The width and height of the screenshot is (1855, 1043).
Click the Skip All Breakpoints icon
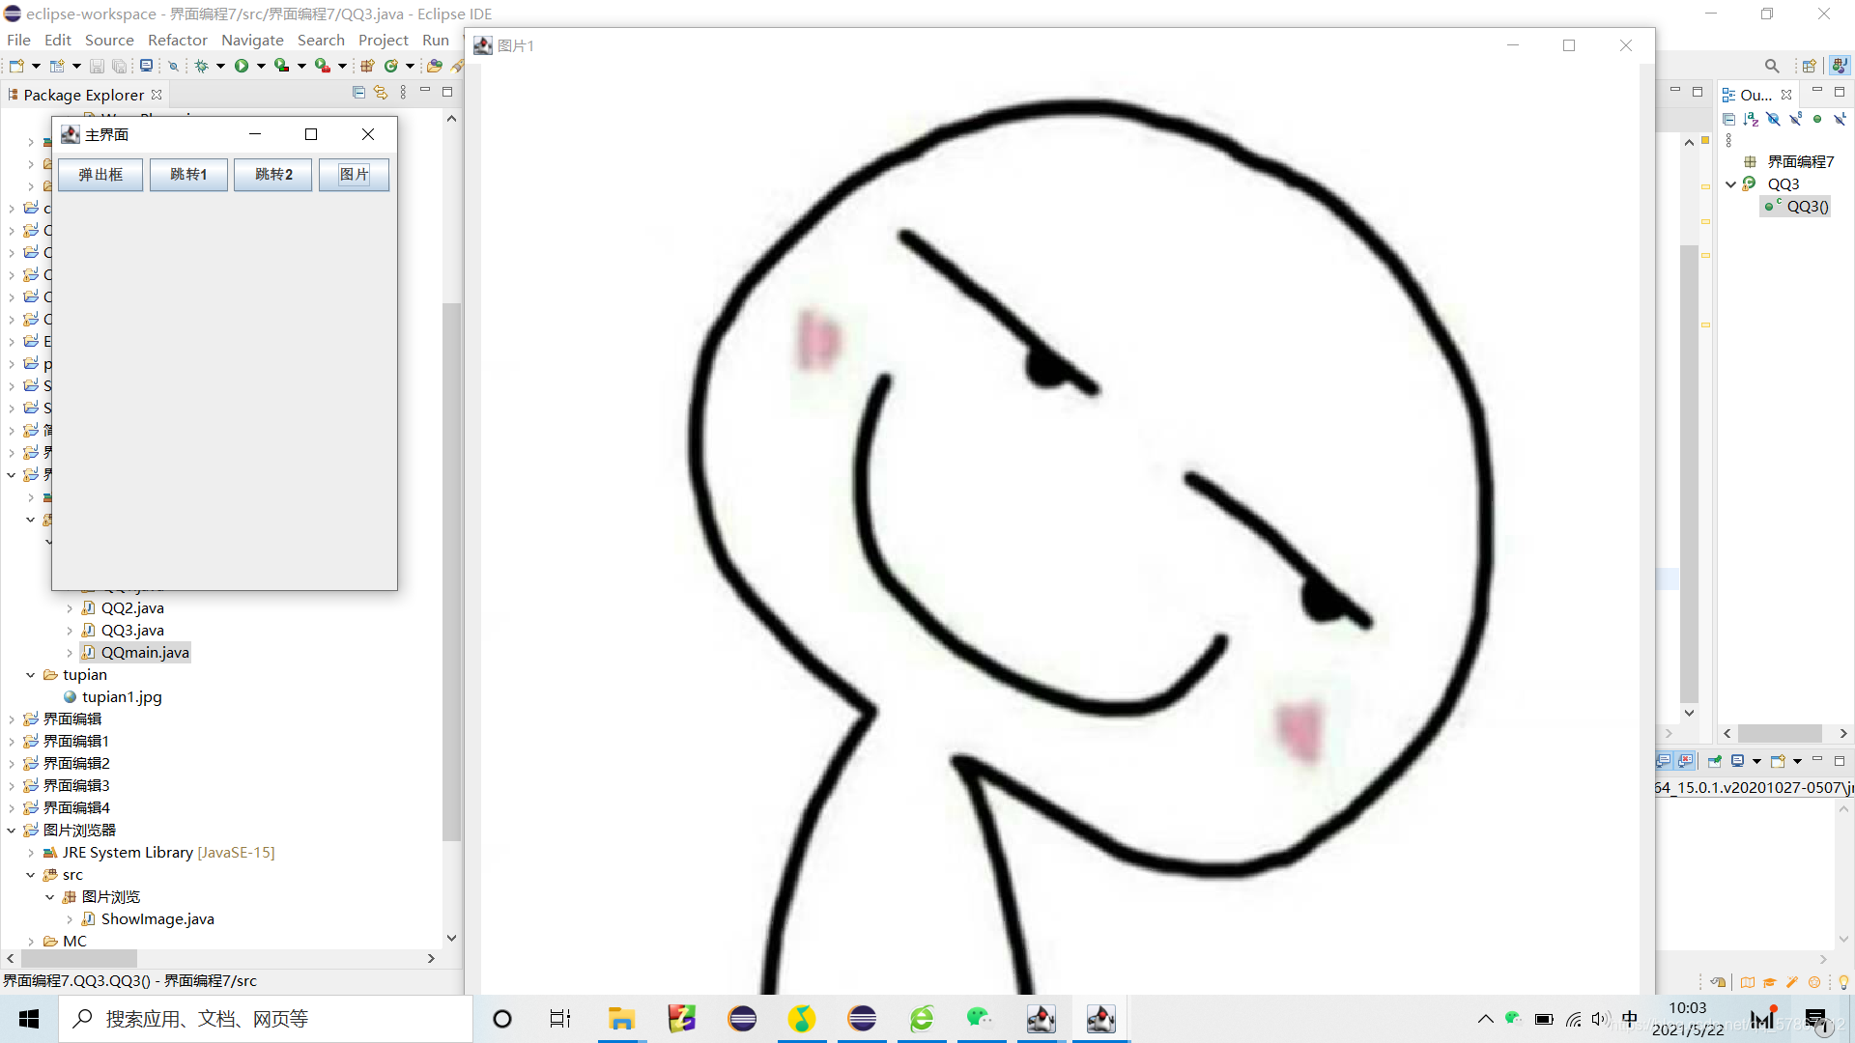173,66
